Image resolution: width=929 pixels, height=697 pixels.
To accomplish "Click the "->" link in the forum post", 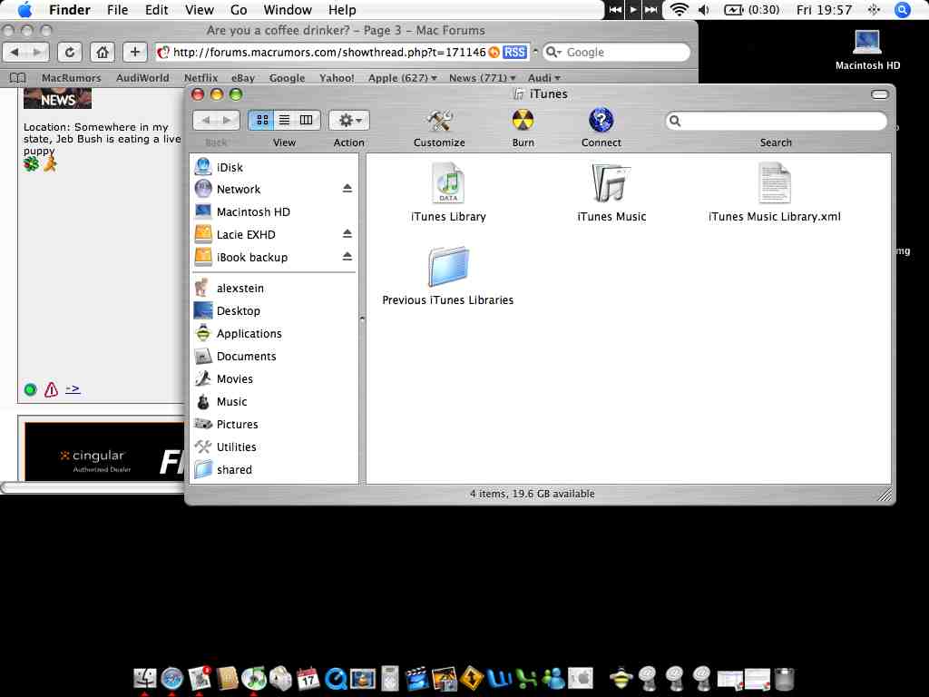I will [73, 388].
